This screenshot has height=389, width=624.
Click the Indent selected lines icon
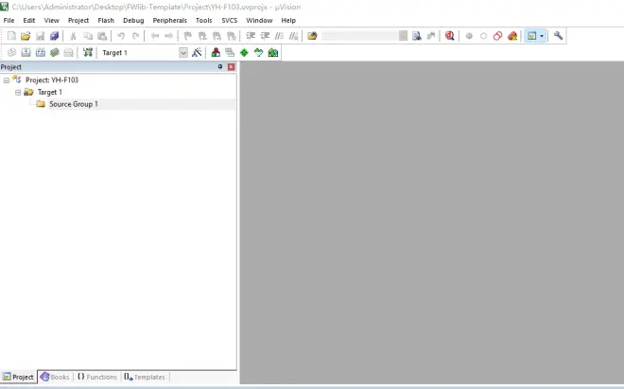[x=251, y=36]
